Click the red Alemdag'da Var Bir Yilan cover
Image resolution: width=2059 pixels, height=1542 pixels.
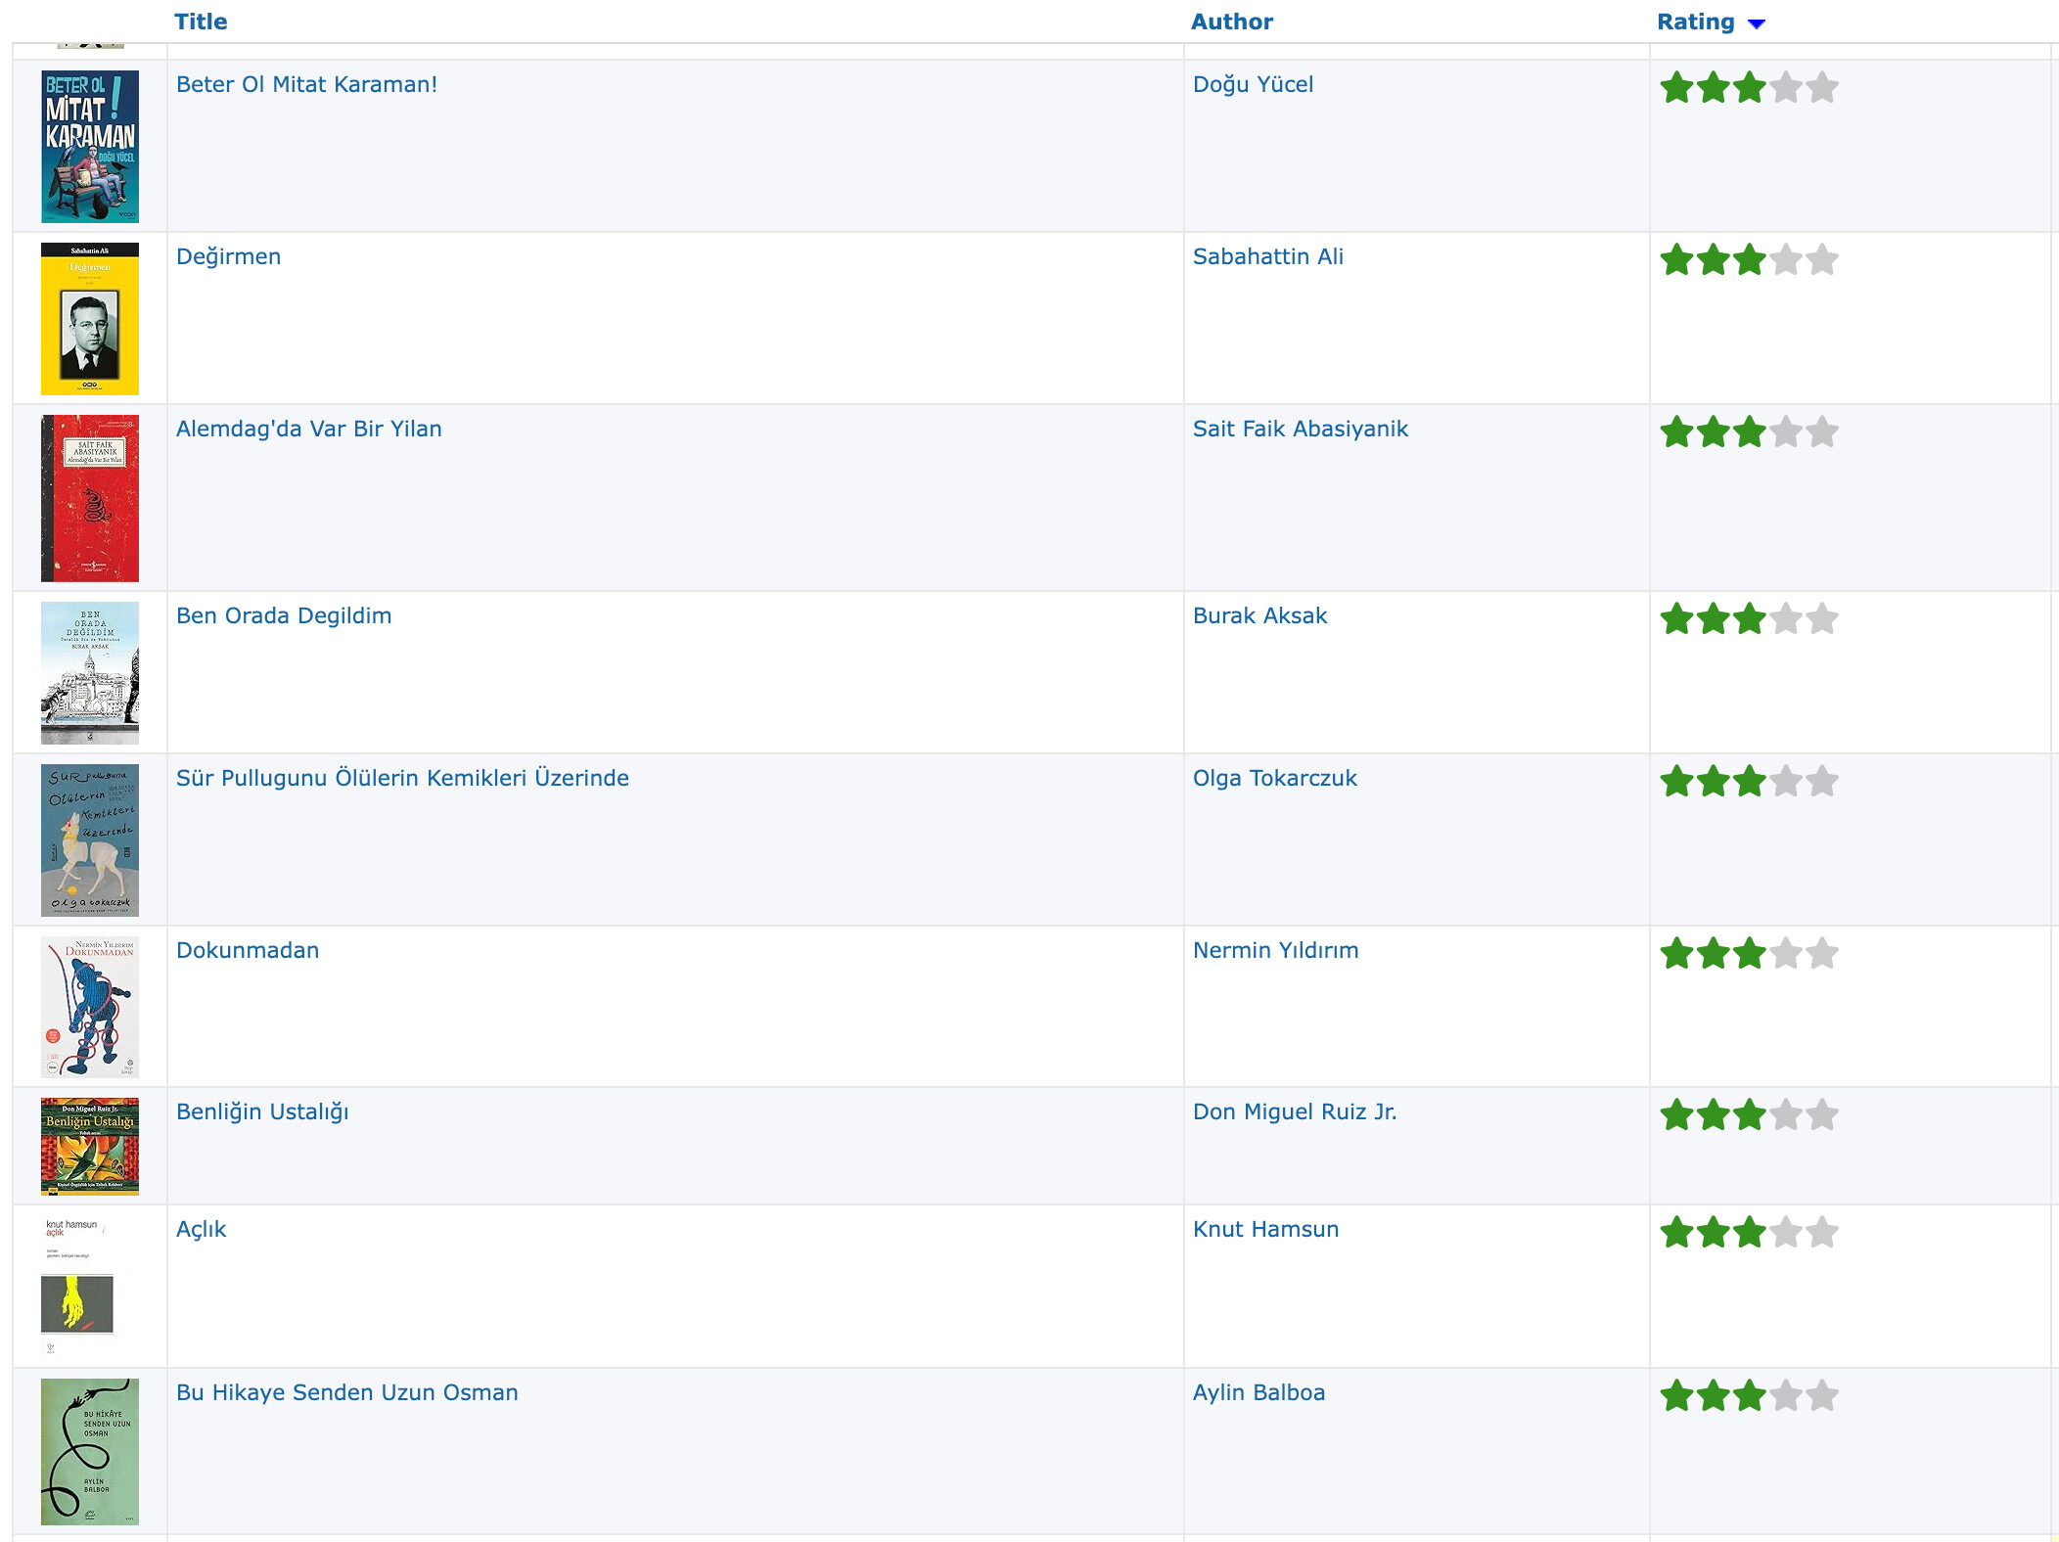tap(90, 498)
